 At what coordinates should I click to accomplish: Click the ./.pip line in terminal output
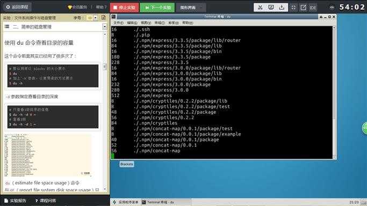point(131,35)
